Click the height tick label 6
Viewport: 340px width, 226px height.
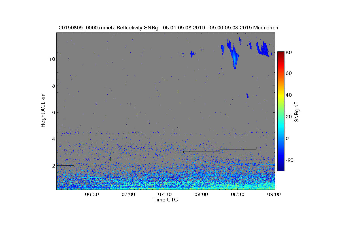click(x=53, y=112)
